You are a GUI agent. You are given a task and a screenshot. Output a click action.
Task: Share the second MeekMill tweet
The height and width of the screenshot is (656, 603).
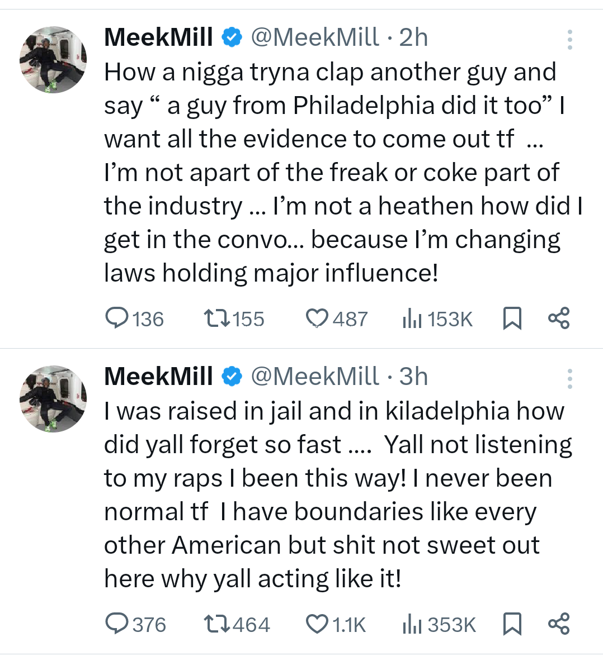click(x=559, y=623)
